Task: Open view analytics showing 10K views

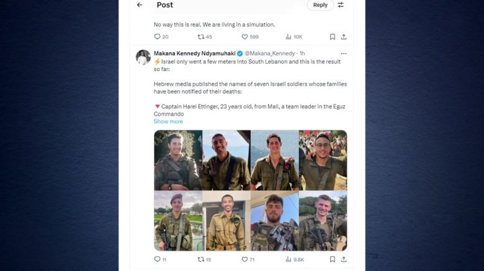Action: (289, 37)
